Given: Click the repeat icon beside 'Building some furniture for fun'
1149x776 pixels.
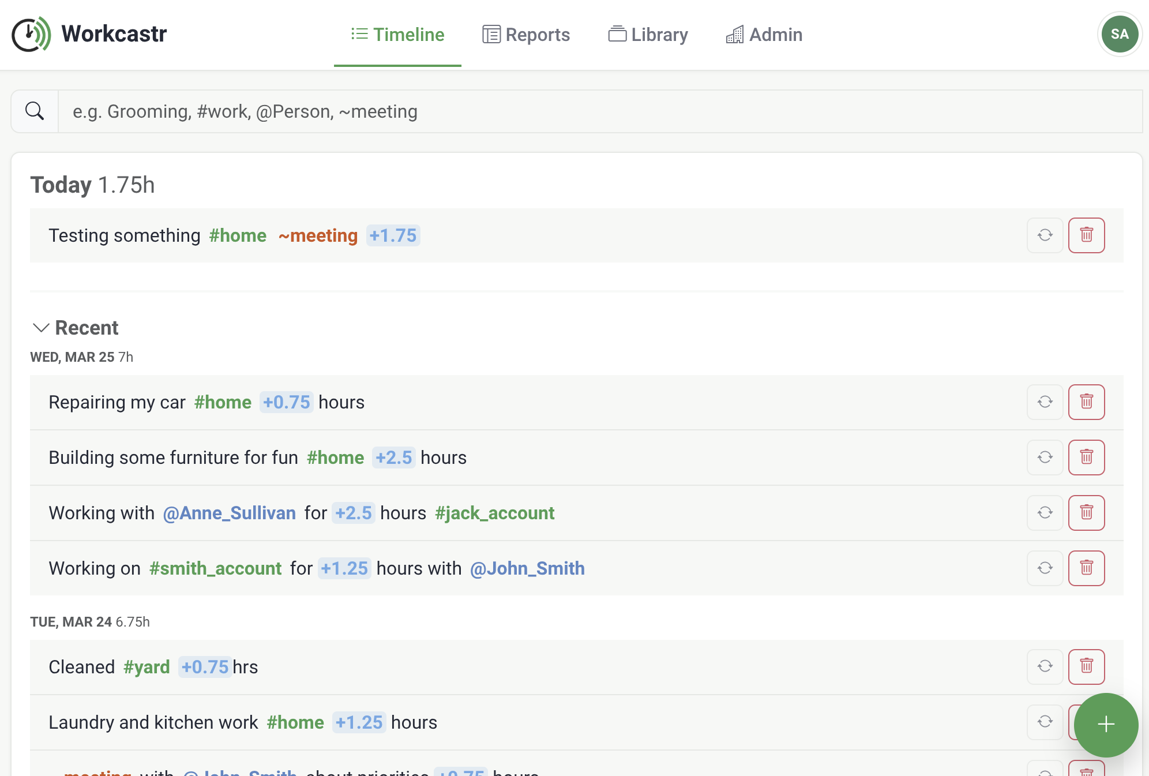Looking at the screenshot, I should pyautogui.click(x=1045, y=458).
